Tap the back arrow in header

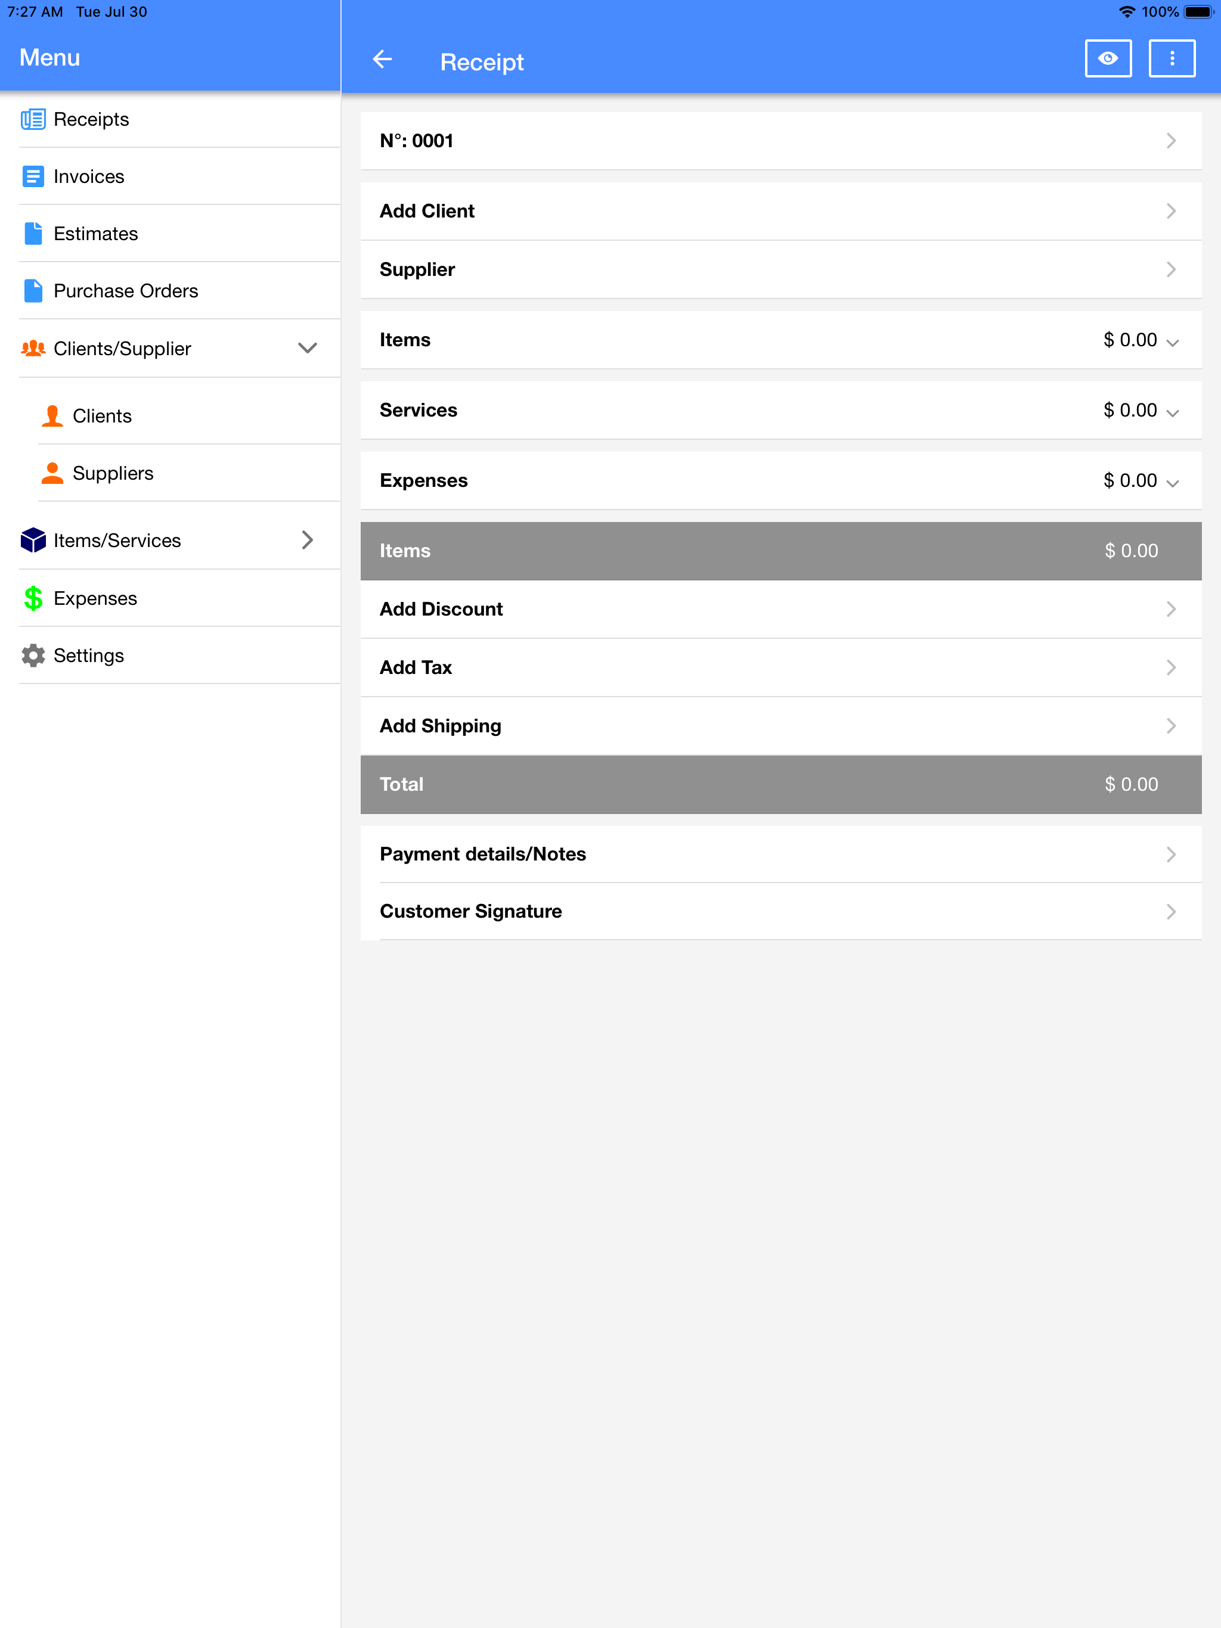click(382, 59)
